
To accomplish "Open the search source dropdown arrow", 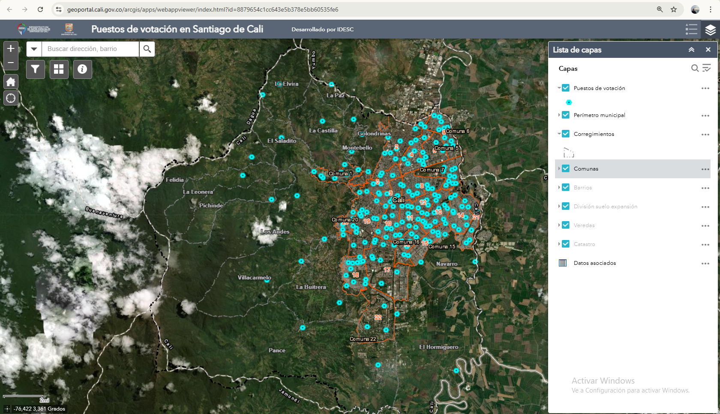I will click(x=34, y=49).
